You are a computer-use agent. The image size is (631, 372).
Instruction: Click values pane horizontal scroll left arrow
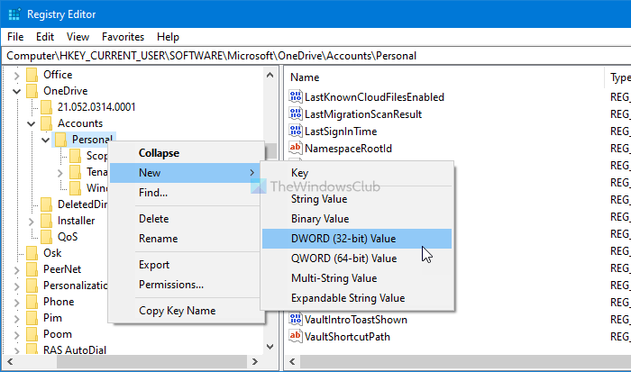click(293, 361)
